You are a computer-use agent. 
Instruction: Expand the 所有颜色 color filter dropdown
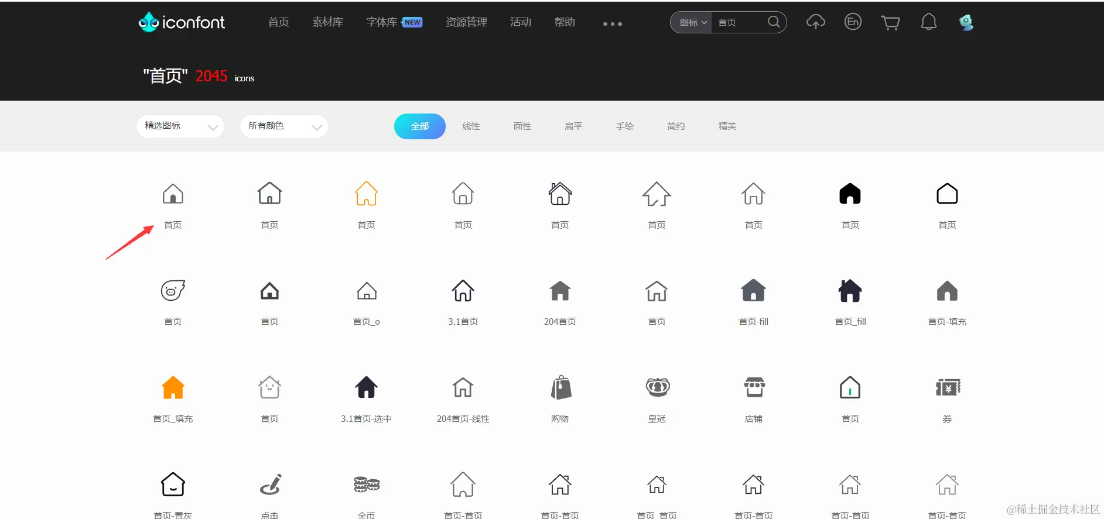point(284,126)
